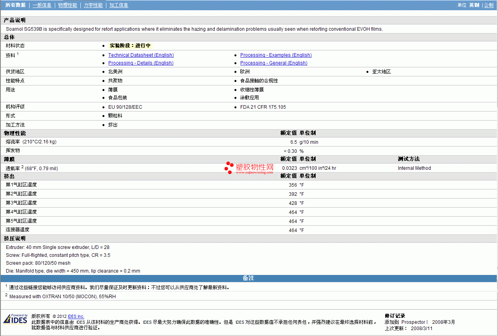Click the 挤压说明 section header
The width and height of the screenshot is (498, 336).
[15, 239]
